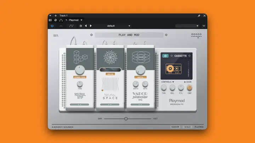Viewport: 255px width, 143px height.
Task: Open the mixer bars icon in the host header
Action: (x=50, y=20)
